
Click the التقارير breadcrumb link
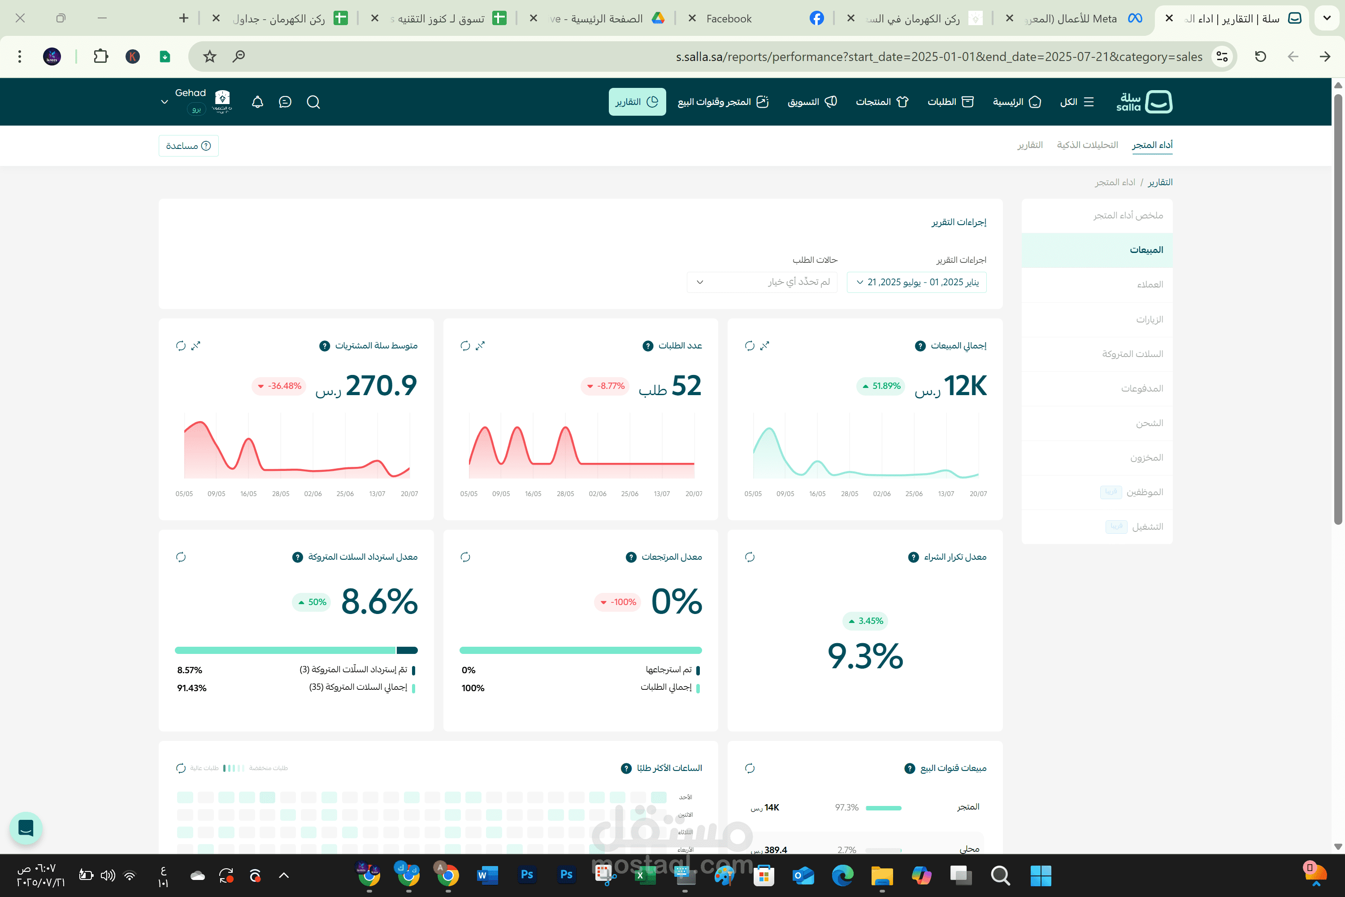coord(1160,182)
